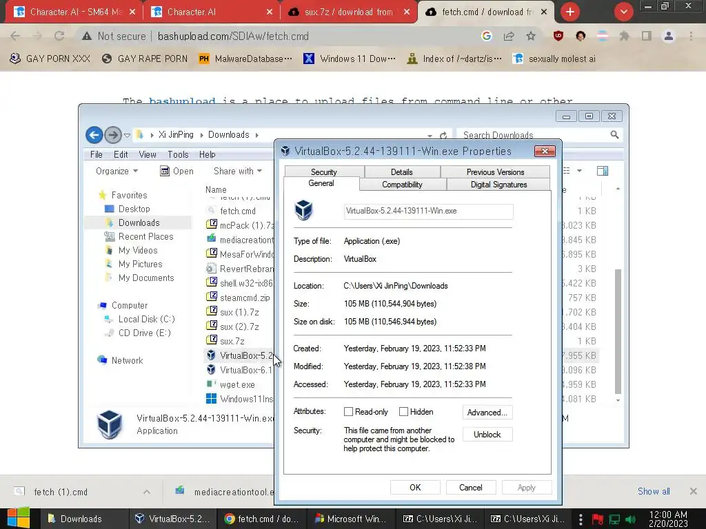706x529 pixels.
Task: Switch to the Details tab
Action: pyautogui.click(x=402, y=172)
